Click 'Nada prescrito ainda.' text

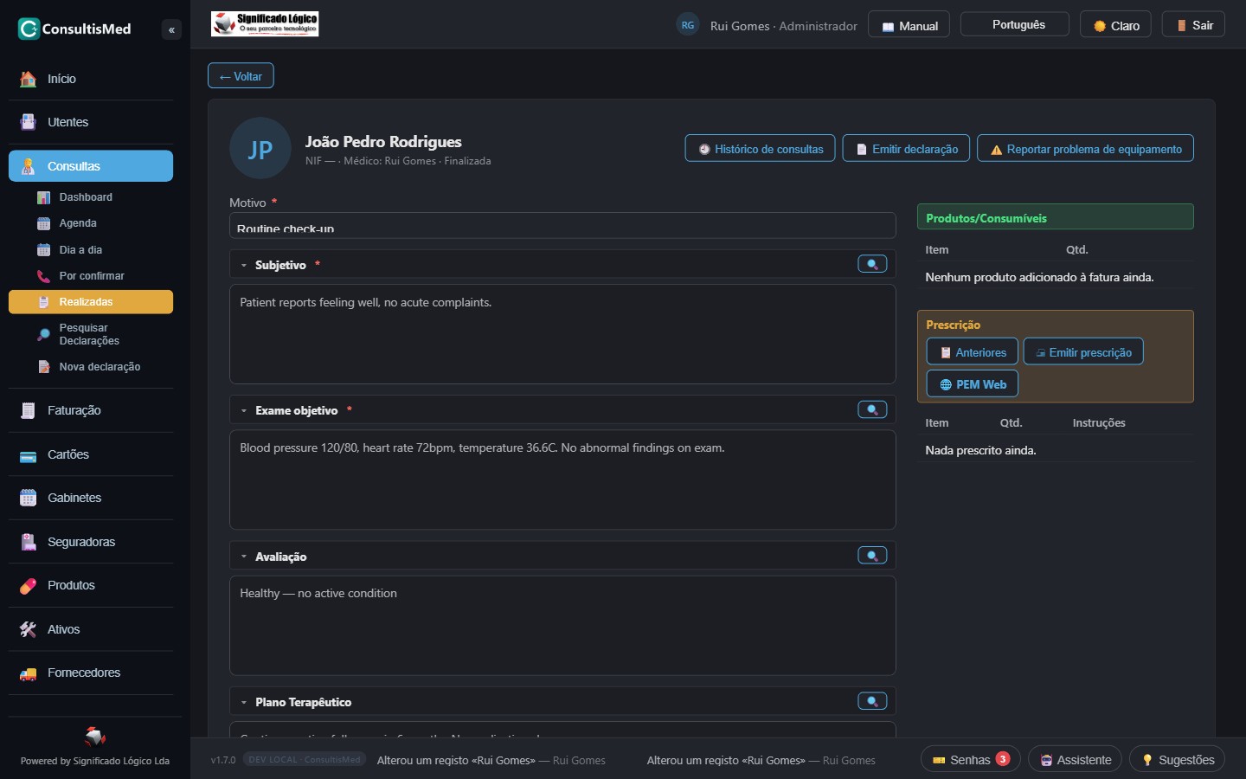(x=980, y=450)
